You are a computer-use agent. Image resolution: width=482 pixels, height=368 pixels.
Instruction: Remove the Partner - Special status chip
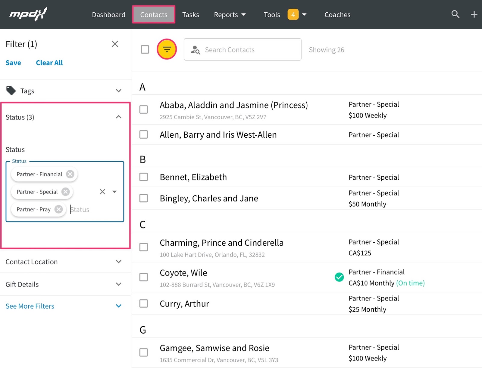pos(65,192)
